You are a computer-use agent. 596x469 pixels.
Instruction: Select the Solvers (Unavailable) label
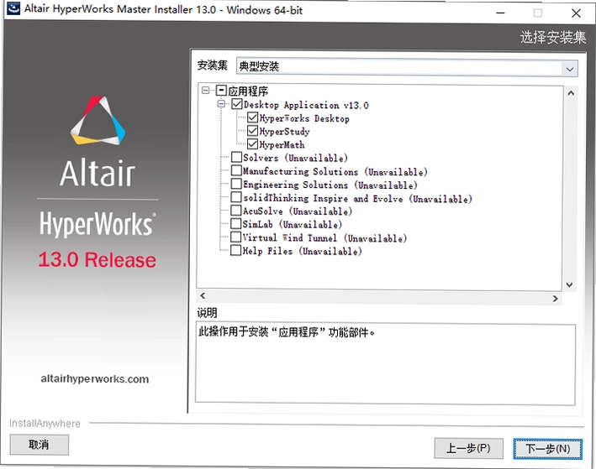tap(295, 158)
